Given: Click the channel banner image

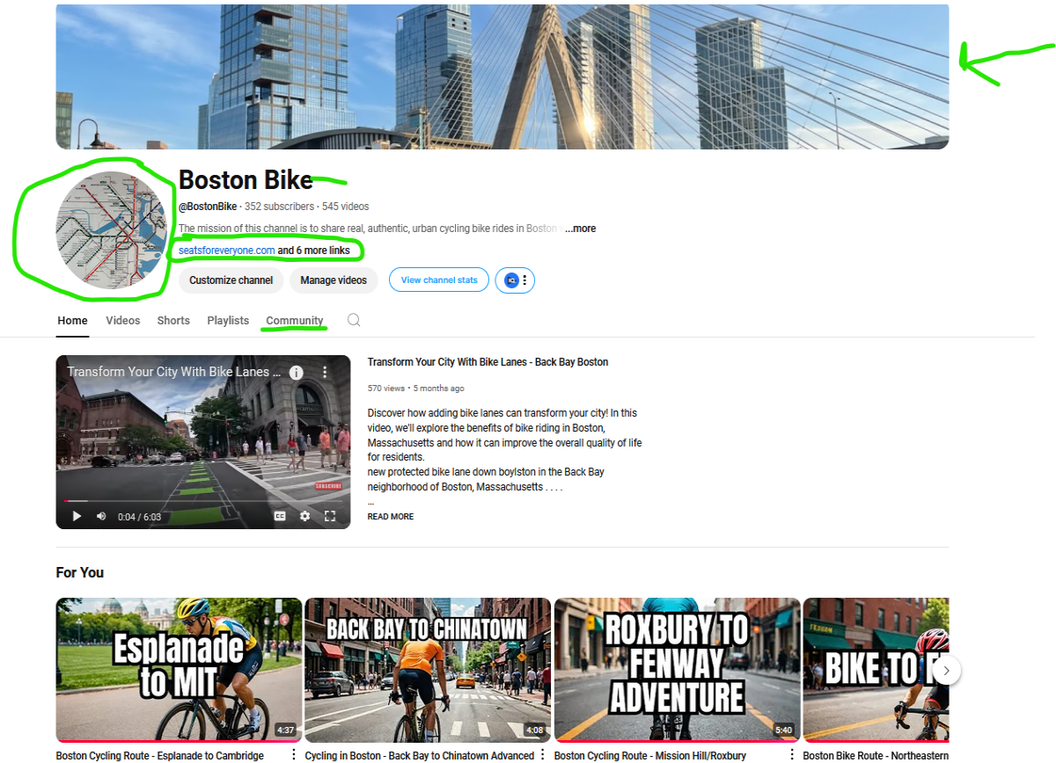Looking at the screenshot, I should pos(502,76).
